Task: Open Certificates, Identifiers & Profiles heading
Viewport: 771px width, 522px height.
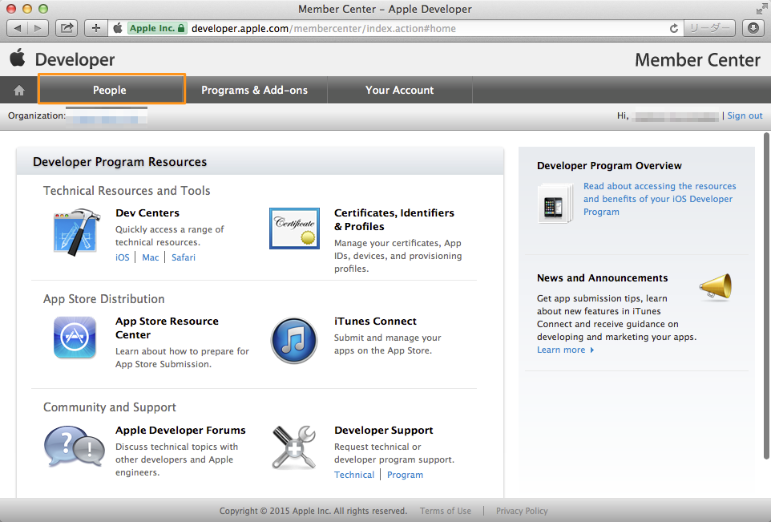Action: [x=394, y=220]
